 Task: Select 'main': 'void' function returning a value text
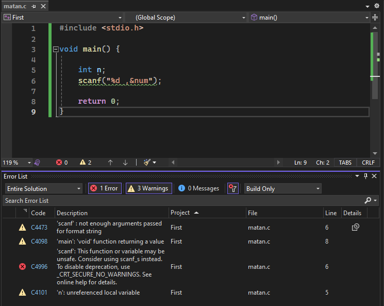[110, 241]
